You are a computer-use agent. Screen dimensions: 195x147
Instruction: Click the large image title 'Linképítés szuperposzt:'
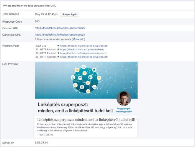click(x=63, y=104)
